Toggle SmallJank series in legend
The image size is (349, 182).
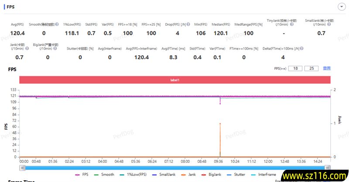point(161,174)
